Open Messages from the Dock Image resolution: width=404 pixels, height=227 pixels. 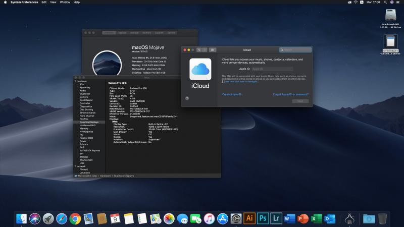click(182, 219)
